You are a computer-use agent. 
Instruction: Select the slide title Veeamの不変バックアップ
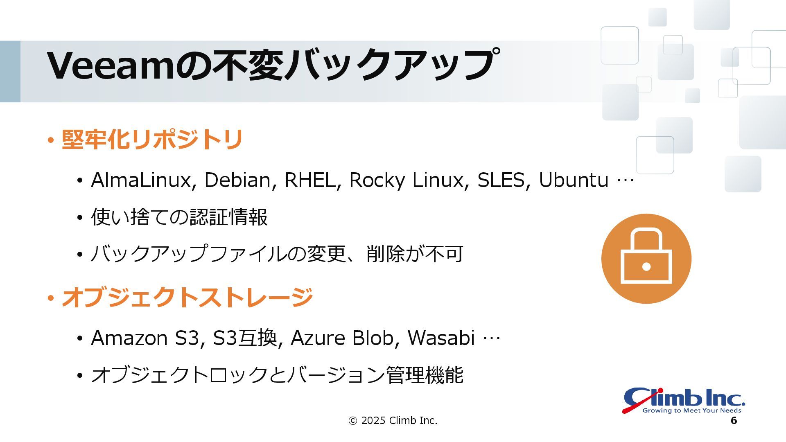(273, 65)
